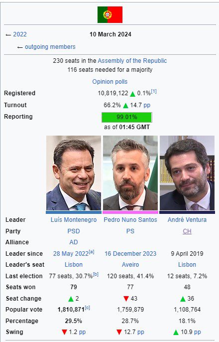
Task: Click green seat change arrow for CH
Action: [183, 299]
